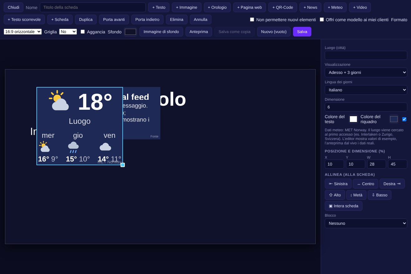Click the H height field
The image size is (411, 274).
398,164
